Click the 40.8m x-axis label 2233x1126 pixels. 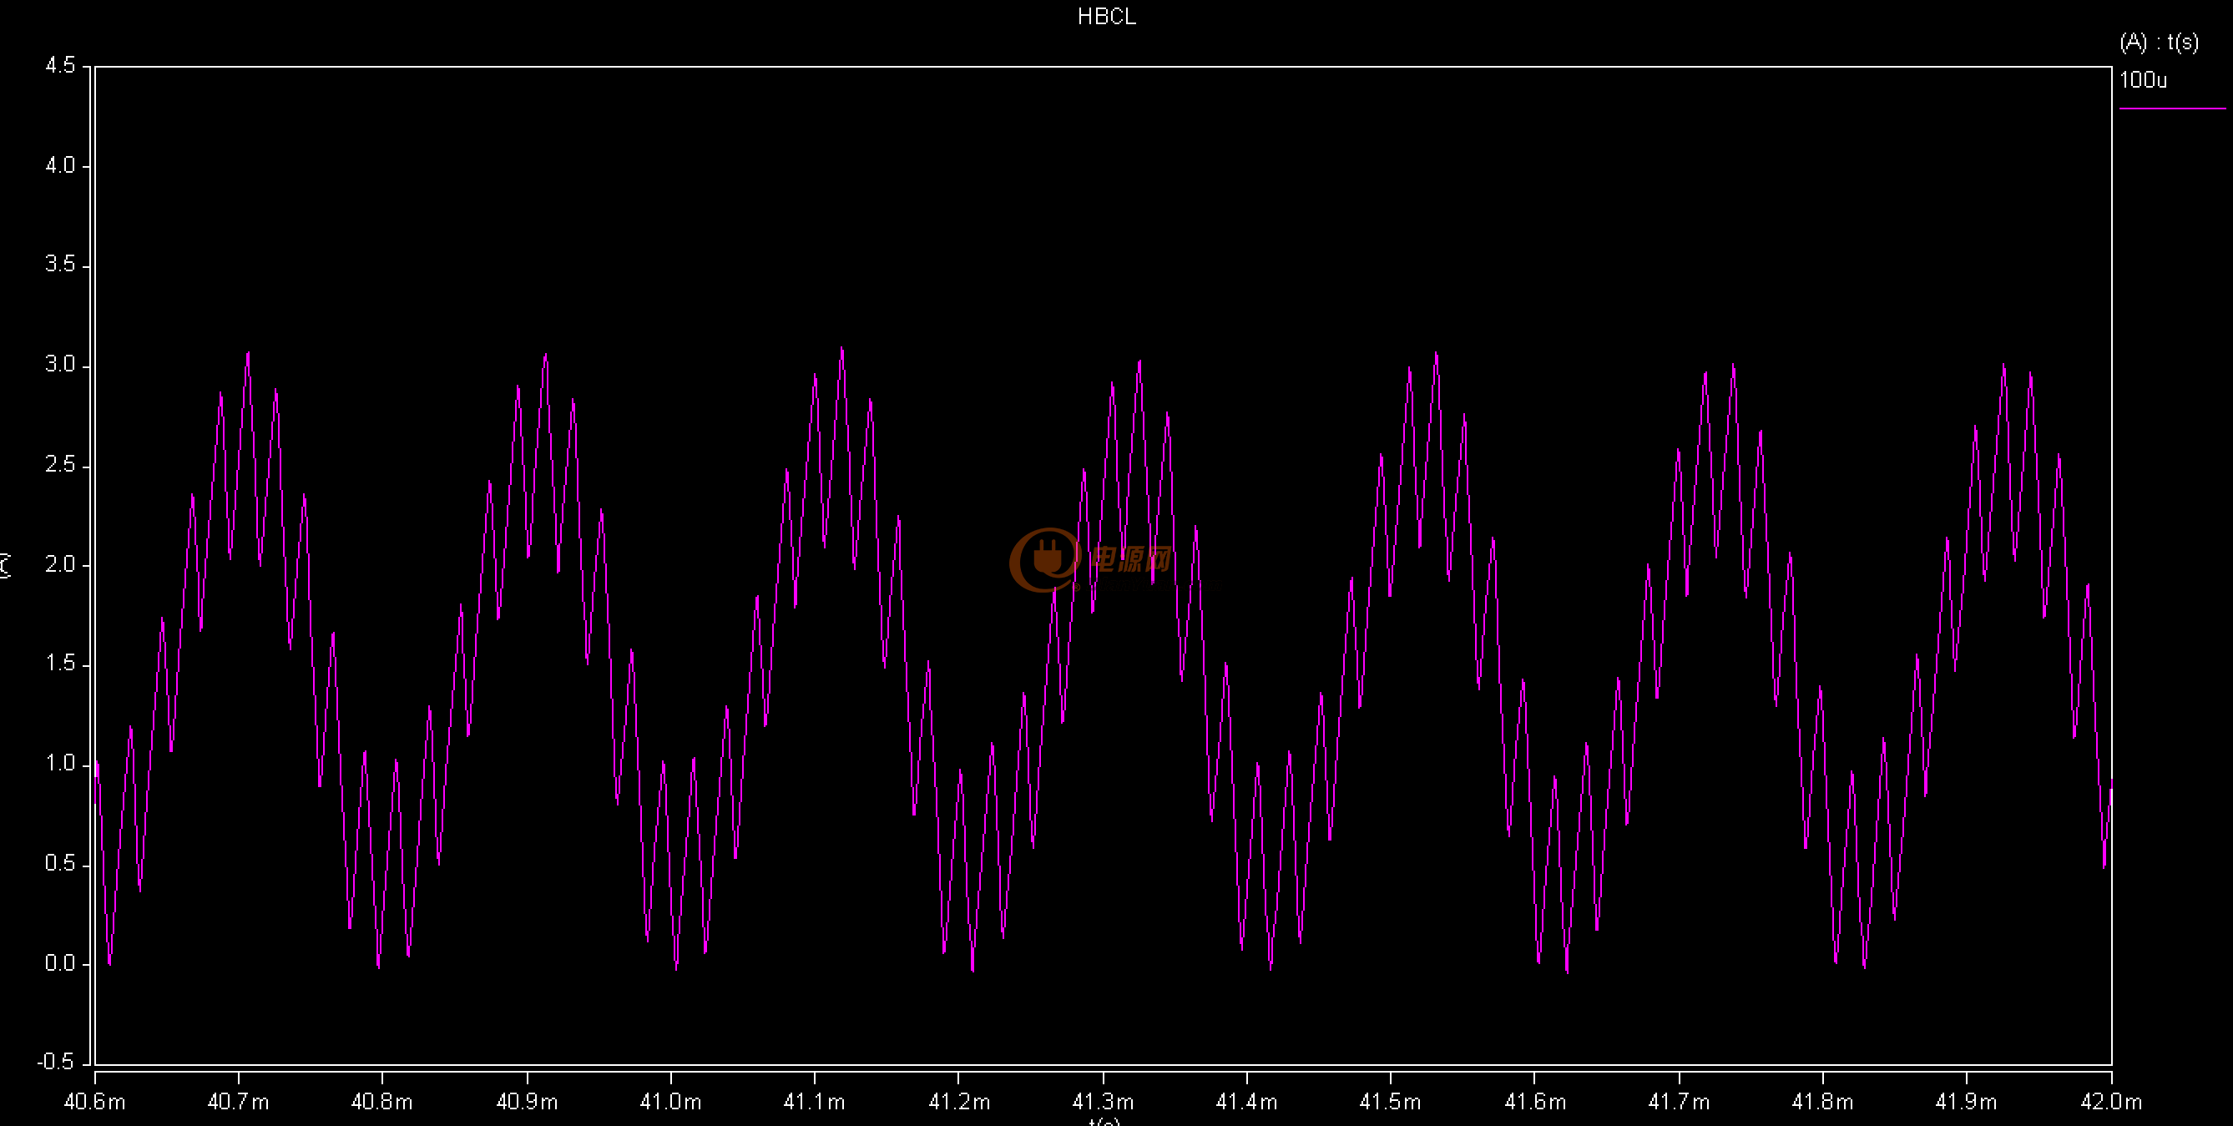tap(382, 1102)
